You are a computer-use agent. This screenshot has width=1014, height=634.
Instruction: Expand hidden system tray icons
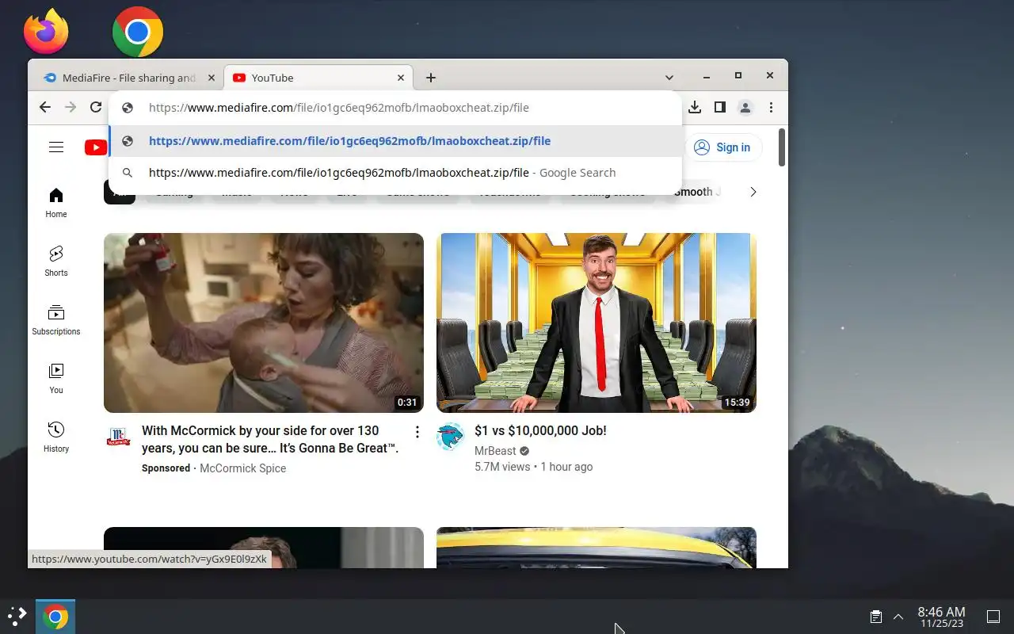pos(898,617)
